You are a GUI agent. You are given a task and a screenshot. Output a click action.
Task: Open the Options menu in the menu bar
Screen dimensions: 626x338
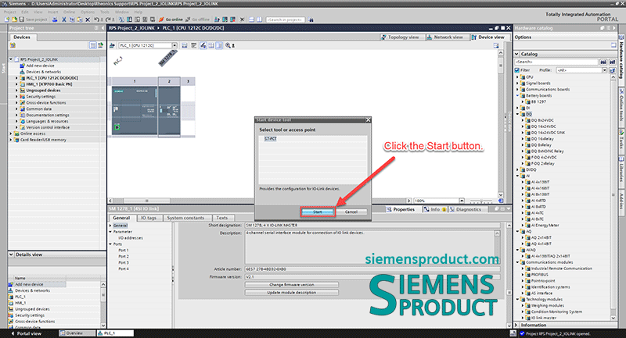(x=88, y=12)
